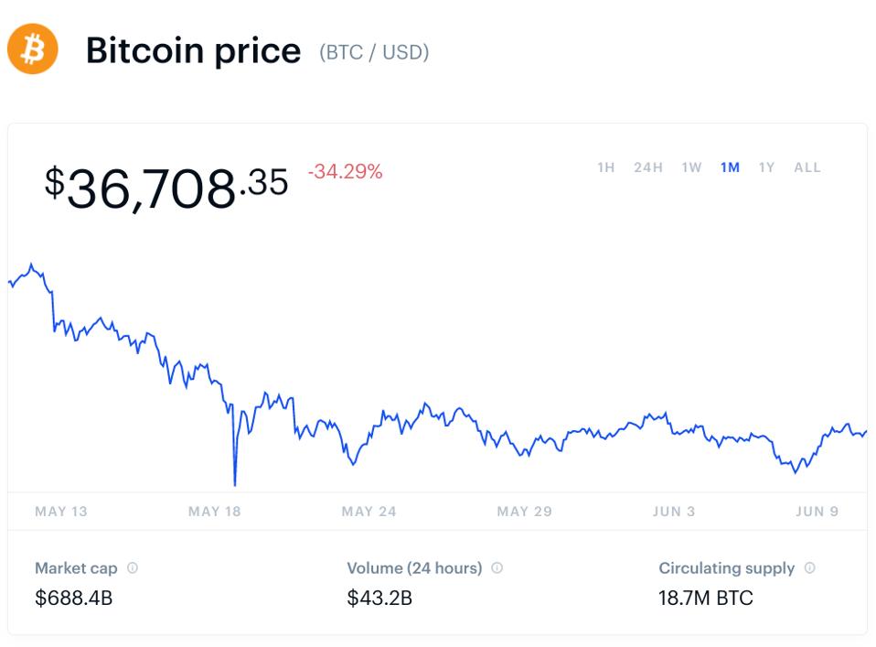
Task: Switch to the 1Y view
Action: pyautogui.click(x=766, y=167)
